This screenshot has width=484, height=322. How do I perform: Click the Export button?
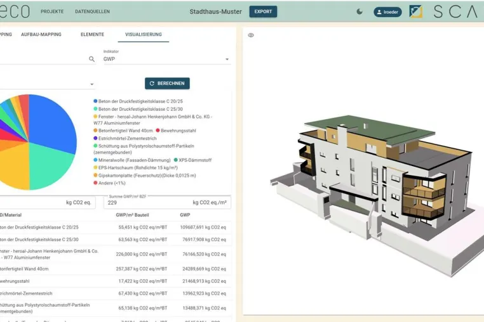pyautogui.click(x=263, y=11)
